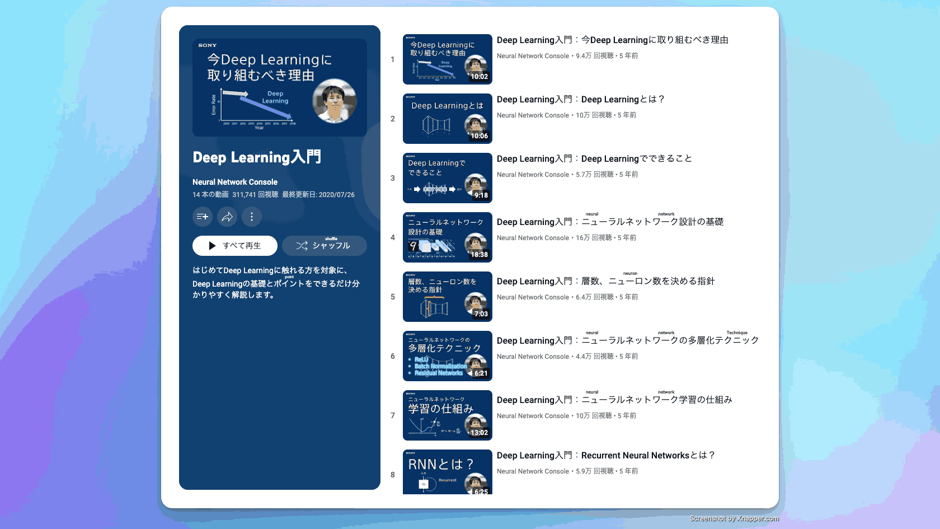The width and height of the screenshot is (940, 529).
Task: Click the Deep Learning入門 playlist heading
Action: point(257,157)
